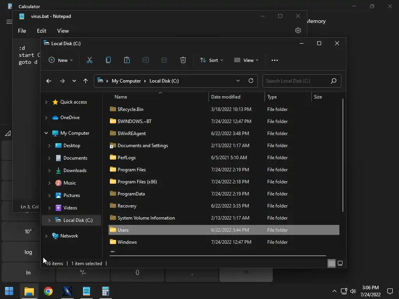Click Local Disk (C:) breadcrumb segment
The width and height of the screenshot is (399, 299).
click(x=164, y=81)
